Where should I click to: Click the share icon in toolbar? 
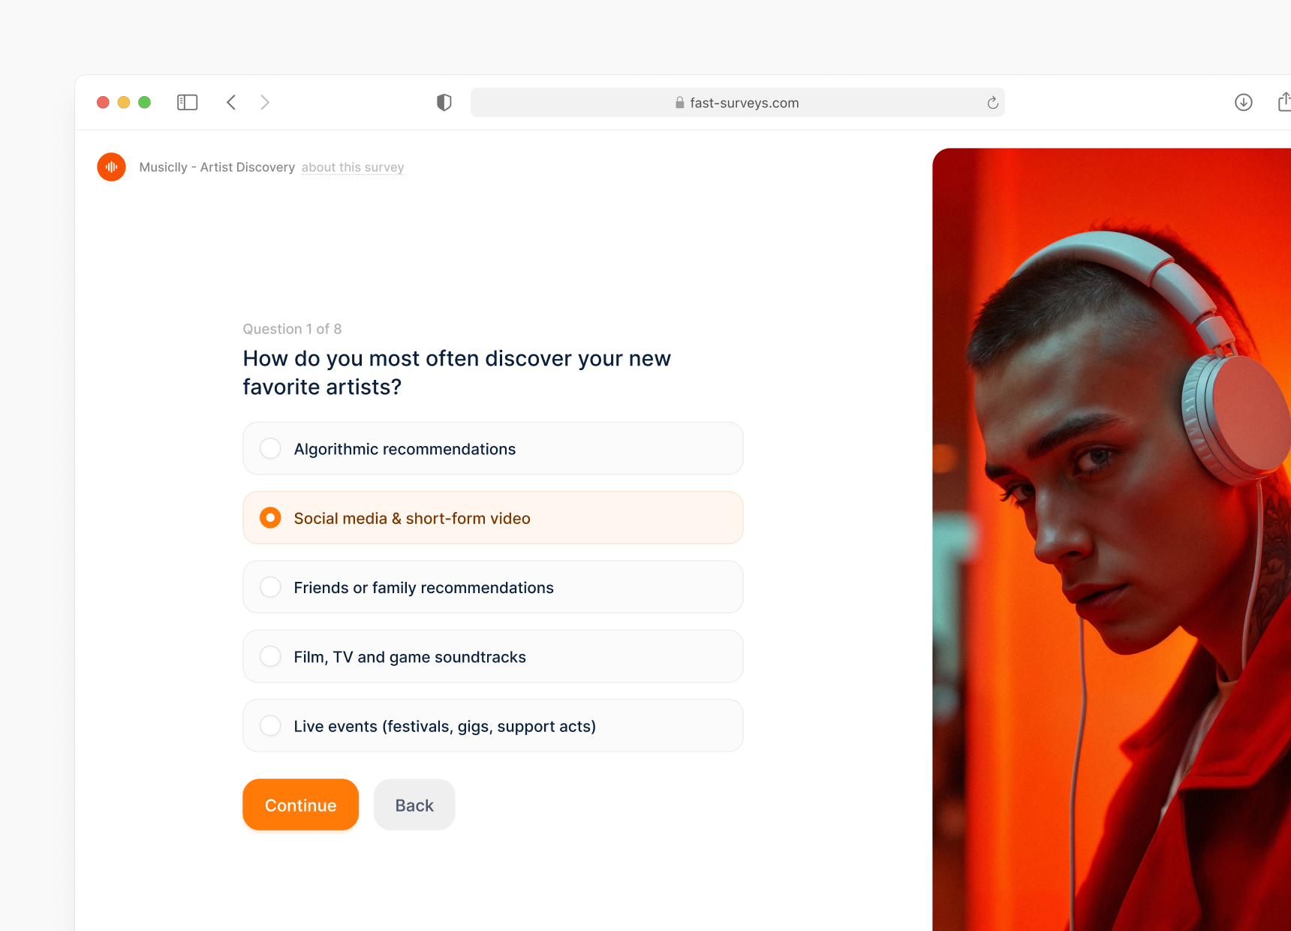point(1284,101)
